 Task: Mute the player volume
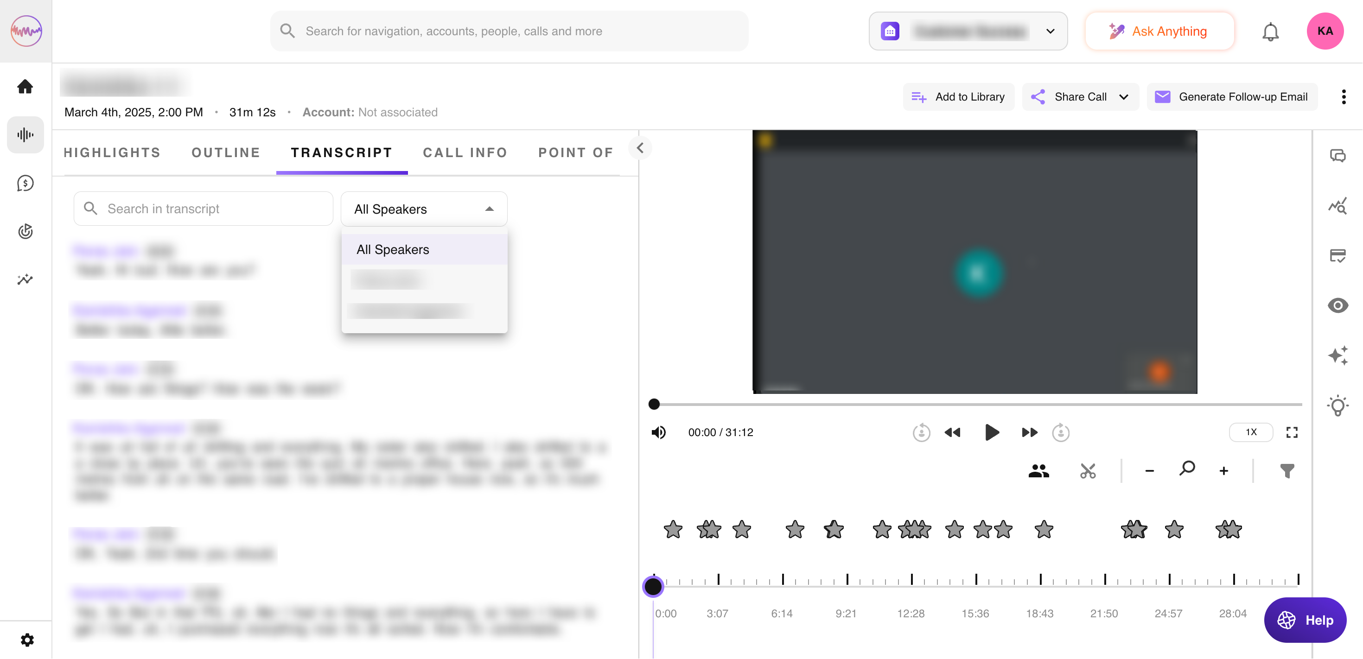658,432
